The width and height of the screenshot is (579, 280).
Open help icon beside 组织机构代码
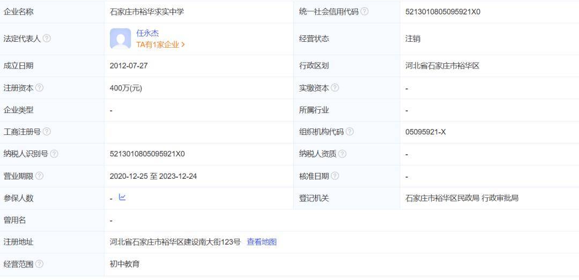point(350,132)
